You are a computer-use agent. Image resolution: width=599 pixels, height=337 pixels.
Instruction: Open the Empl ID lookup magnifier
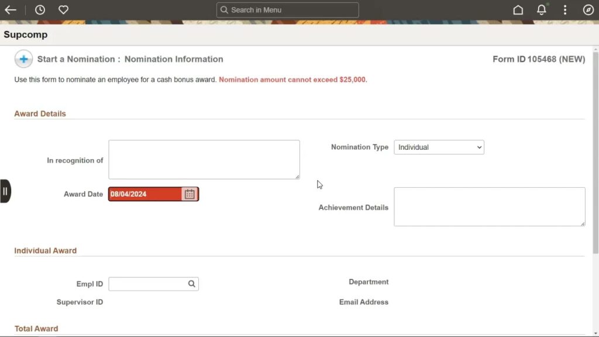[x=191, y=284]
